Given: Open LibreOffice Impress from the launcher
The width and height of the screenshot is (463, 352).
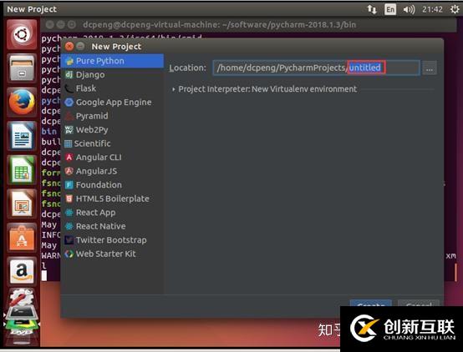Looking at the screenshot, I should tap(22, 204).
